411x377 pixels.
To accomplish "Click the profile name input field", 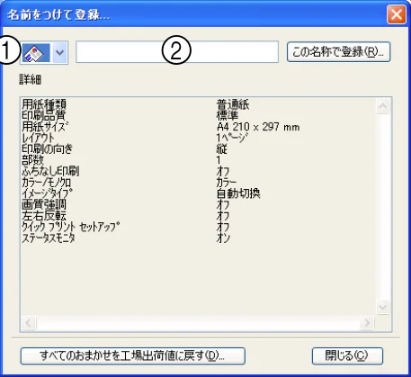I will point(177,52).
